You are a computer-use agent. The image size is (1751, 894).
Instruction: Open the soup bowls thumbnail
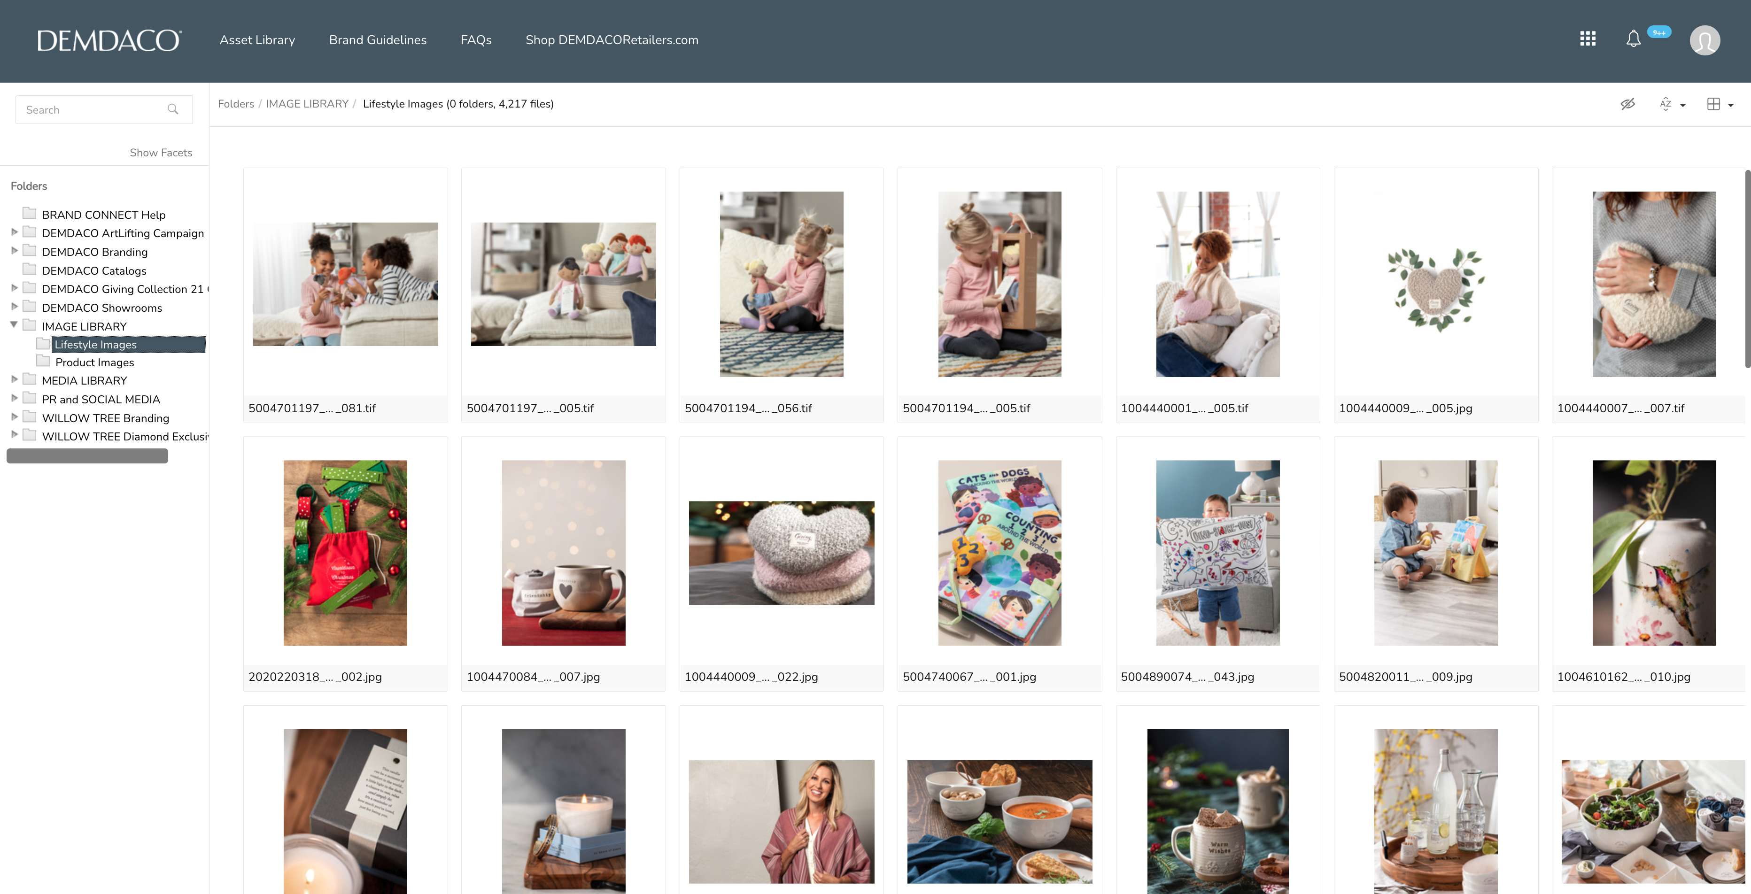[x=1000, y=821]
